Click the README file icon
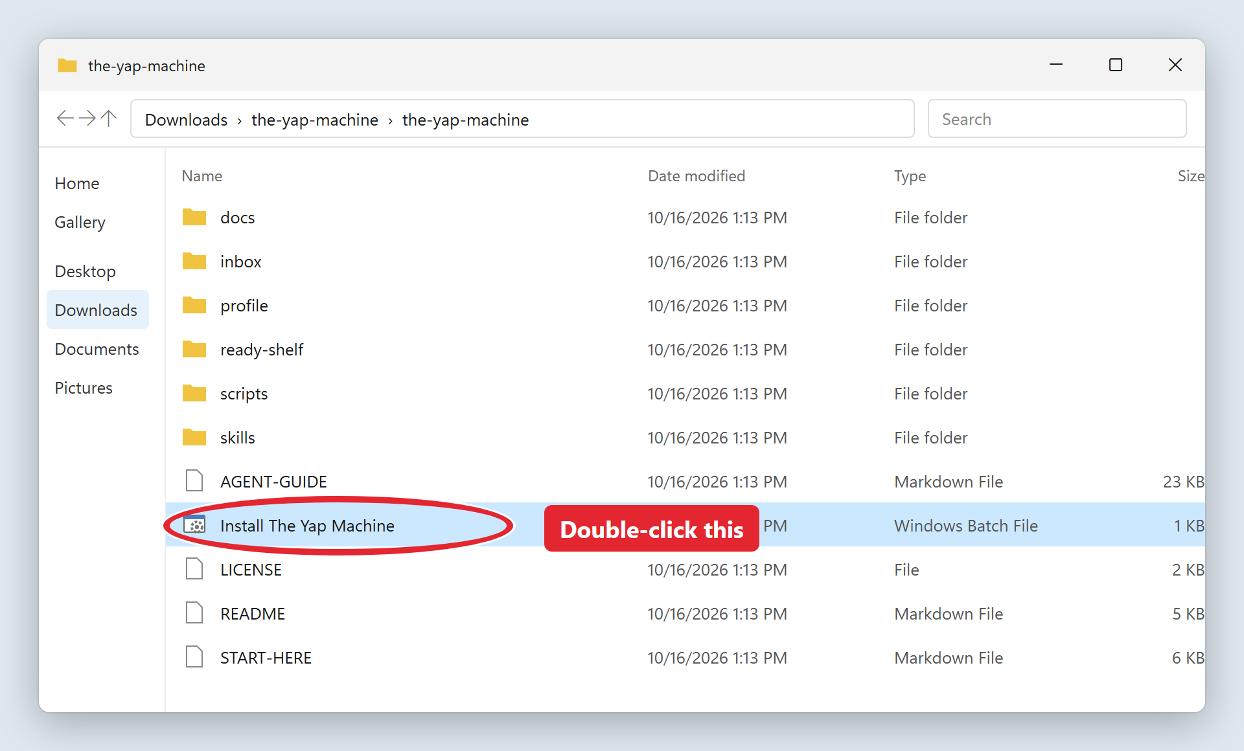The image size is (1244, 751). pos(194,613)
